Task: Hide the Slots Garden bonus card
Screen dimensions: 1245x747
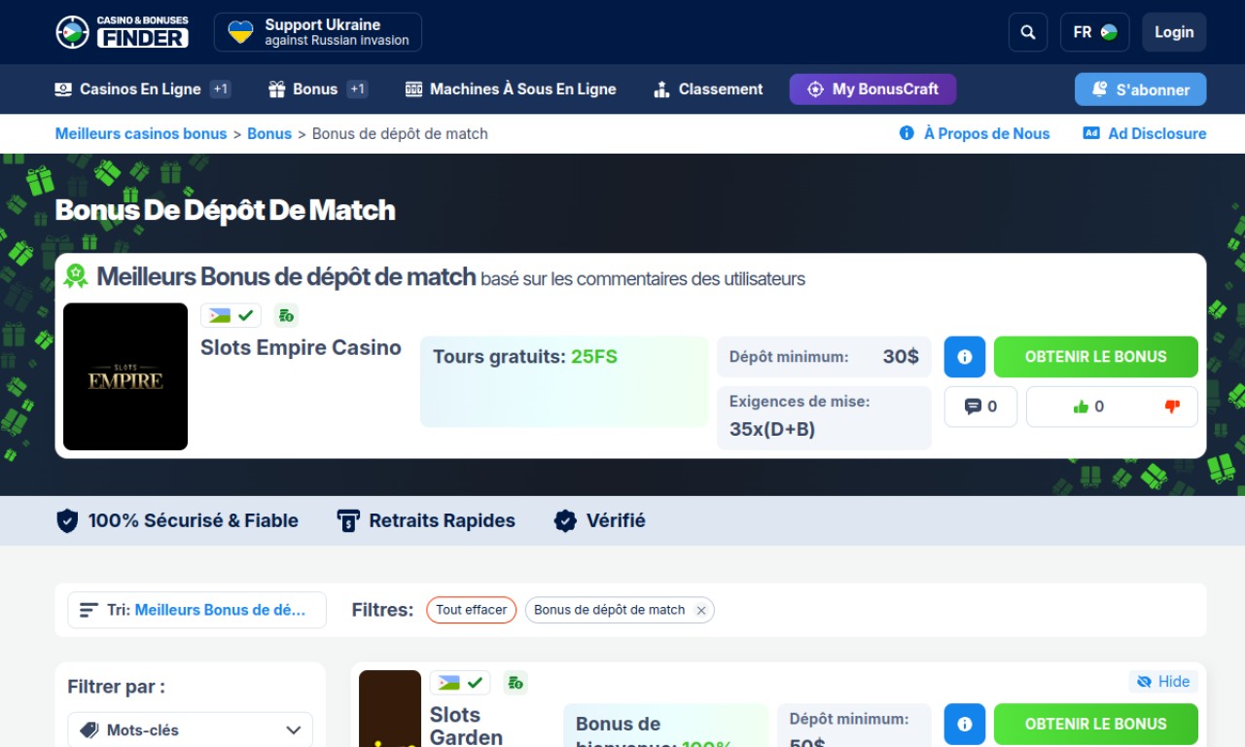Action: [1163, 682]
